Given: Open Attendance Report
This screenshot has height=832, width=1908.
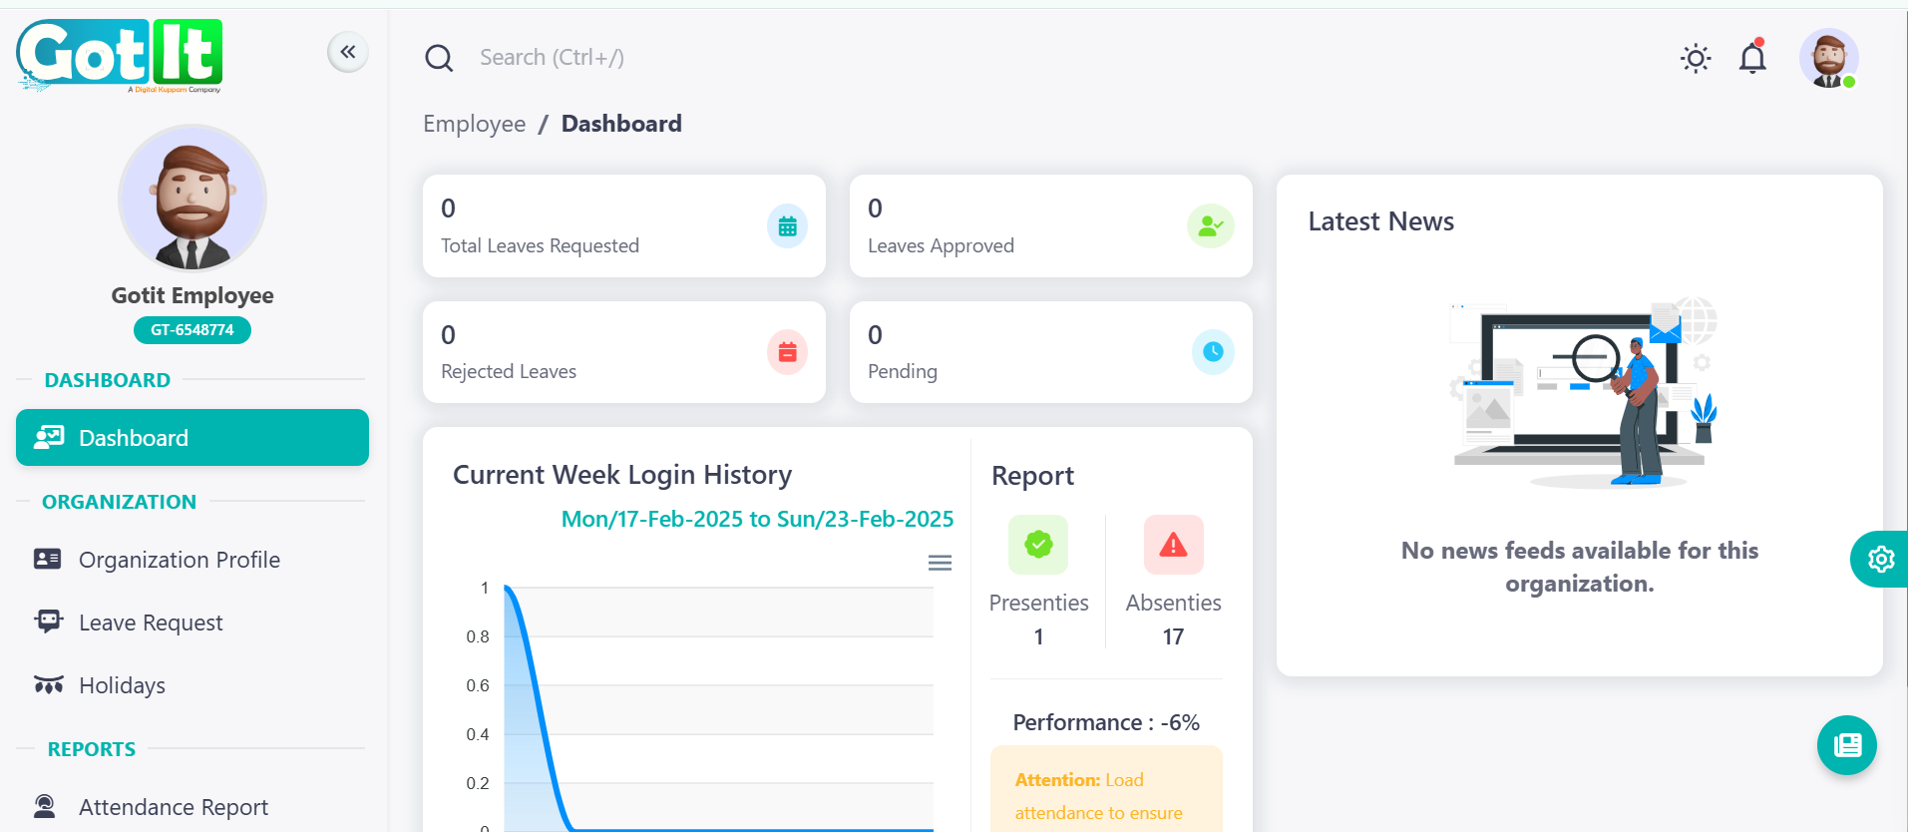Looking at the screenshot, I should pos(173,807).
